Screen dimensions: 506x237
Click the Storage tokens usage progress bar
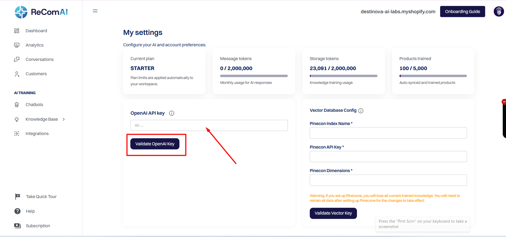344,76
